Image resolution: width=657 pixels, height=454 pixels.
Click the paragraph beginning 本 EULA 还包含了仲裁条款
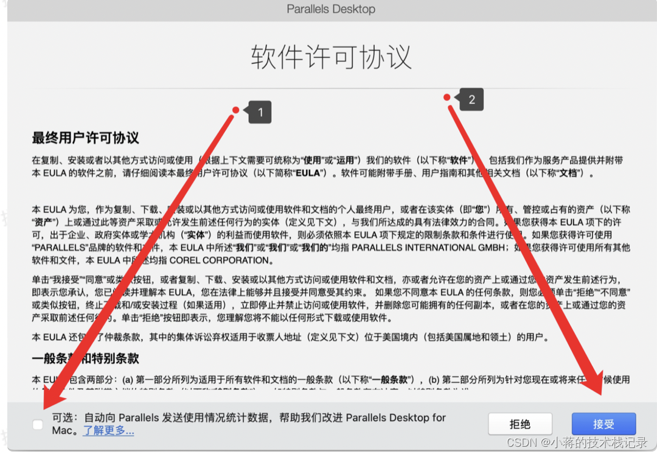pyautogui.click(x=291, y=337)
